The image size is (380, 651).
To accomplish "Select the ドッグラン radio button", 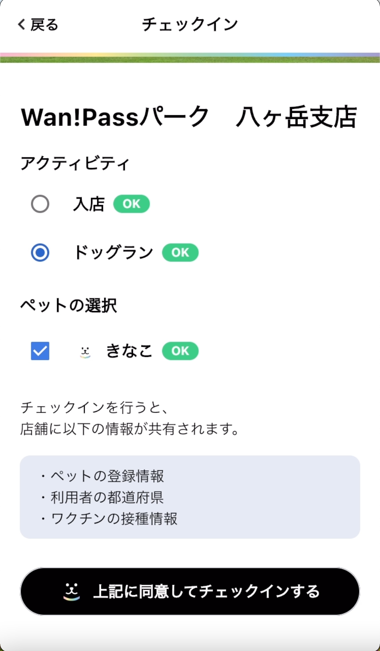I will (40, 252).
